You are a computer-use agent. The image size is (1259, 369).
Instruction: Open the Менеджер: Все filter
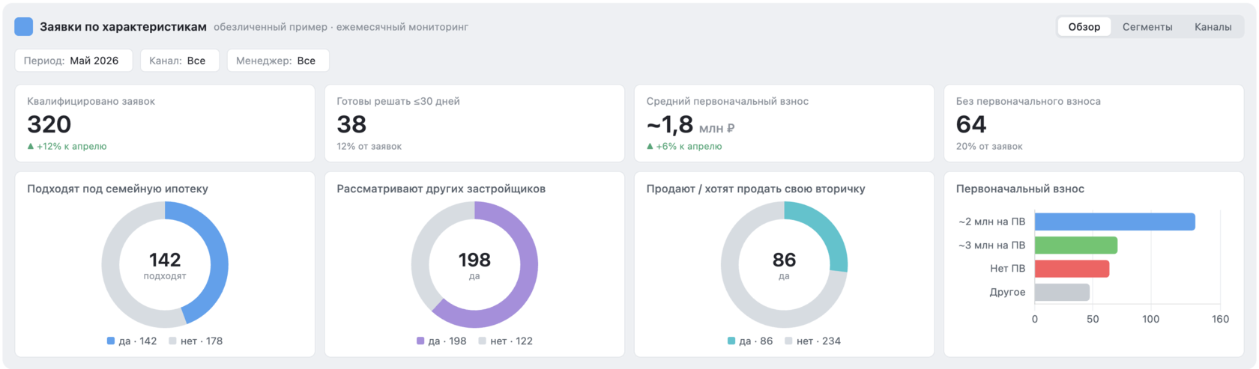278,61
